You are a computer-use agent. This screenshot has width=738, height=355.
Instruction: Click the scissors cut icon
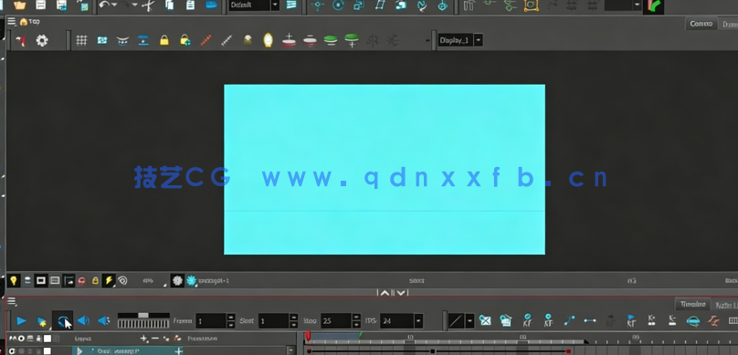[x=148, y=5]
